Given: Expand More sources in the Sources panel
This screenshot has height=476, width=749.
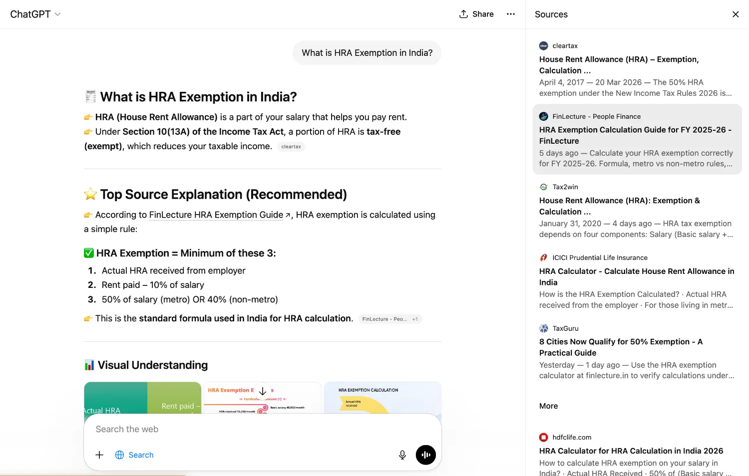Looking at the screenshot, I should tap(548, 406).
